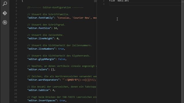Click the left editor's scrollbar thumb
This screenshot has height=103, width=184.
coord(95,1)
